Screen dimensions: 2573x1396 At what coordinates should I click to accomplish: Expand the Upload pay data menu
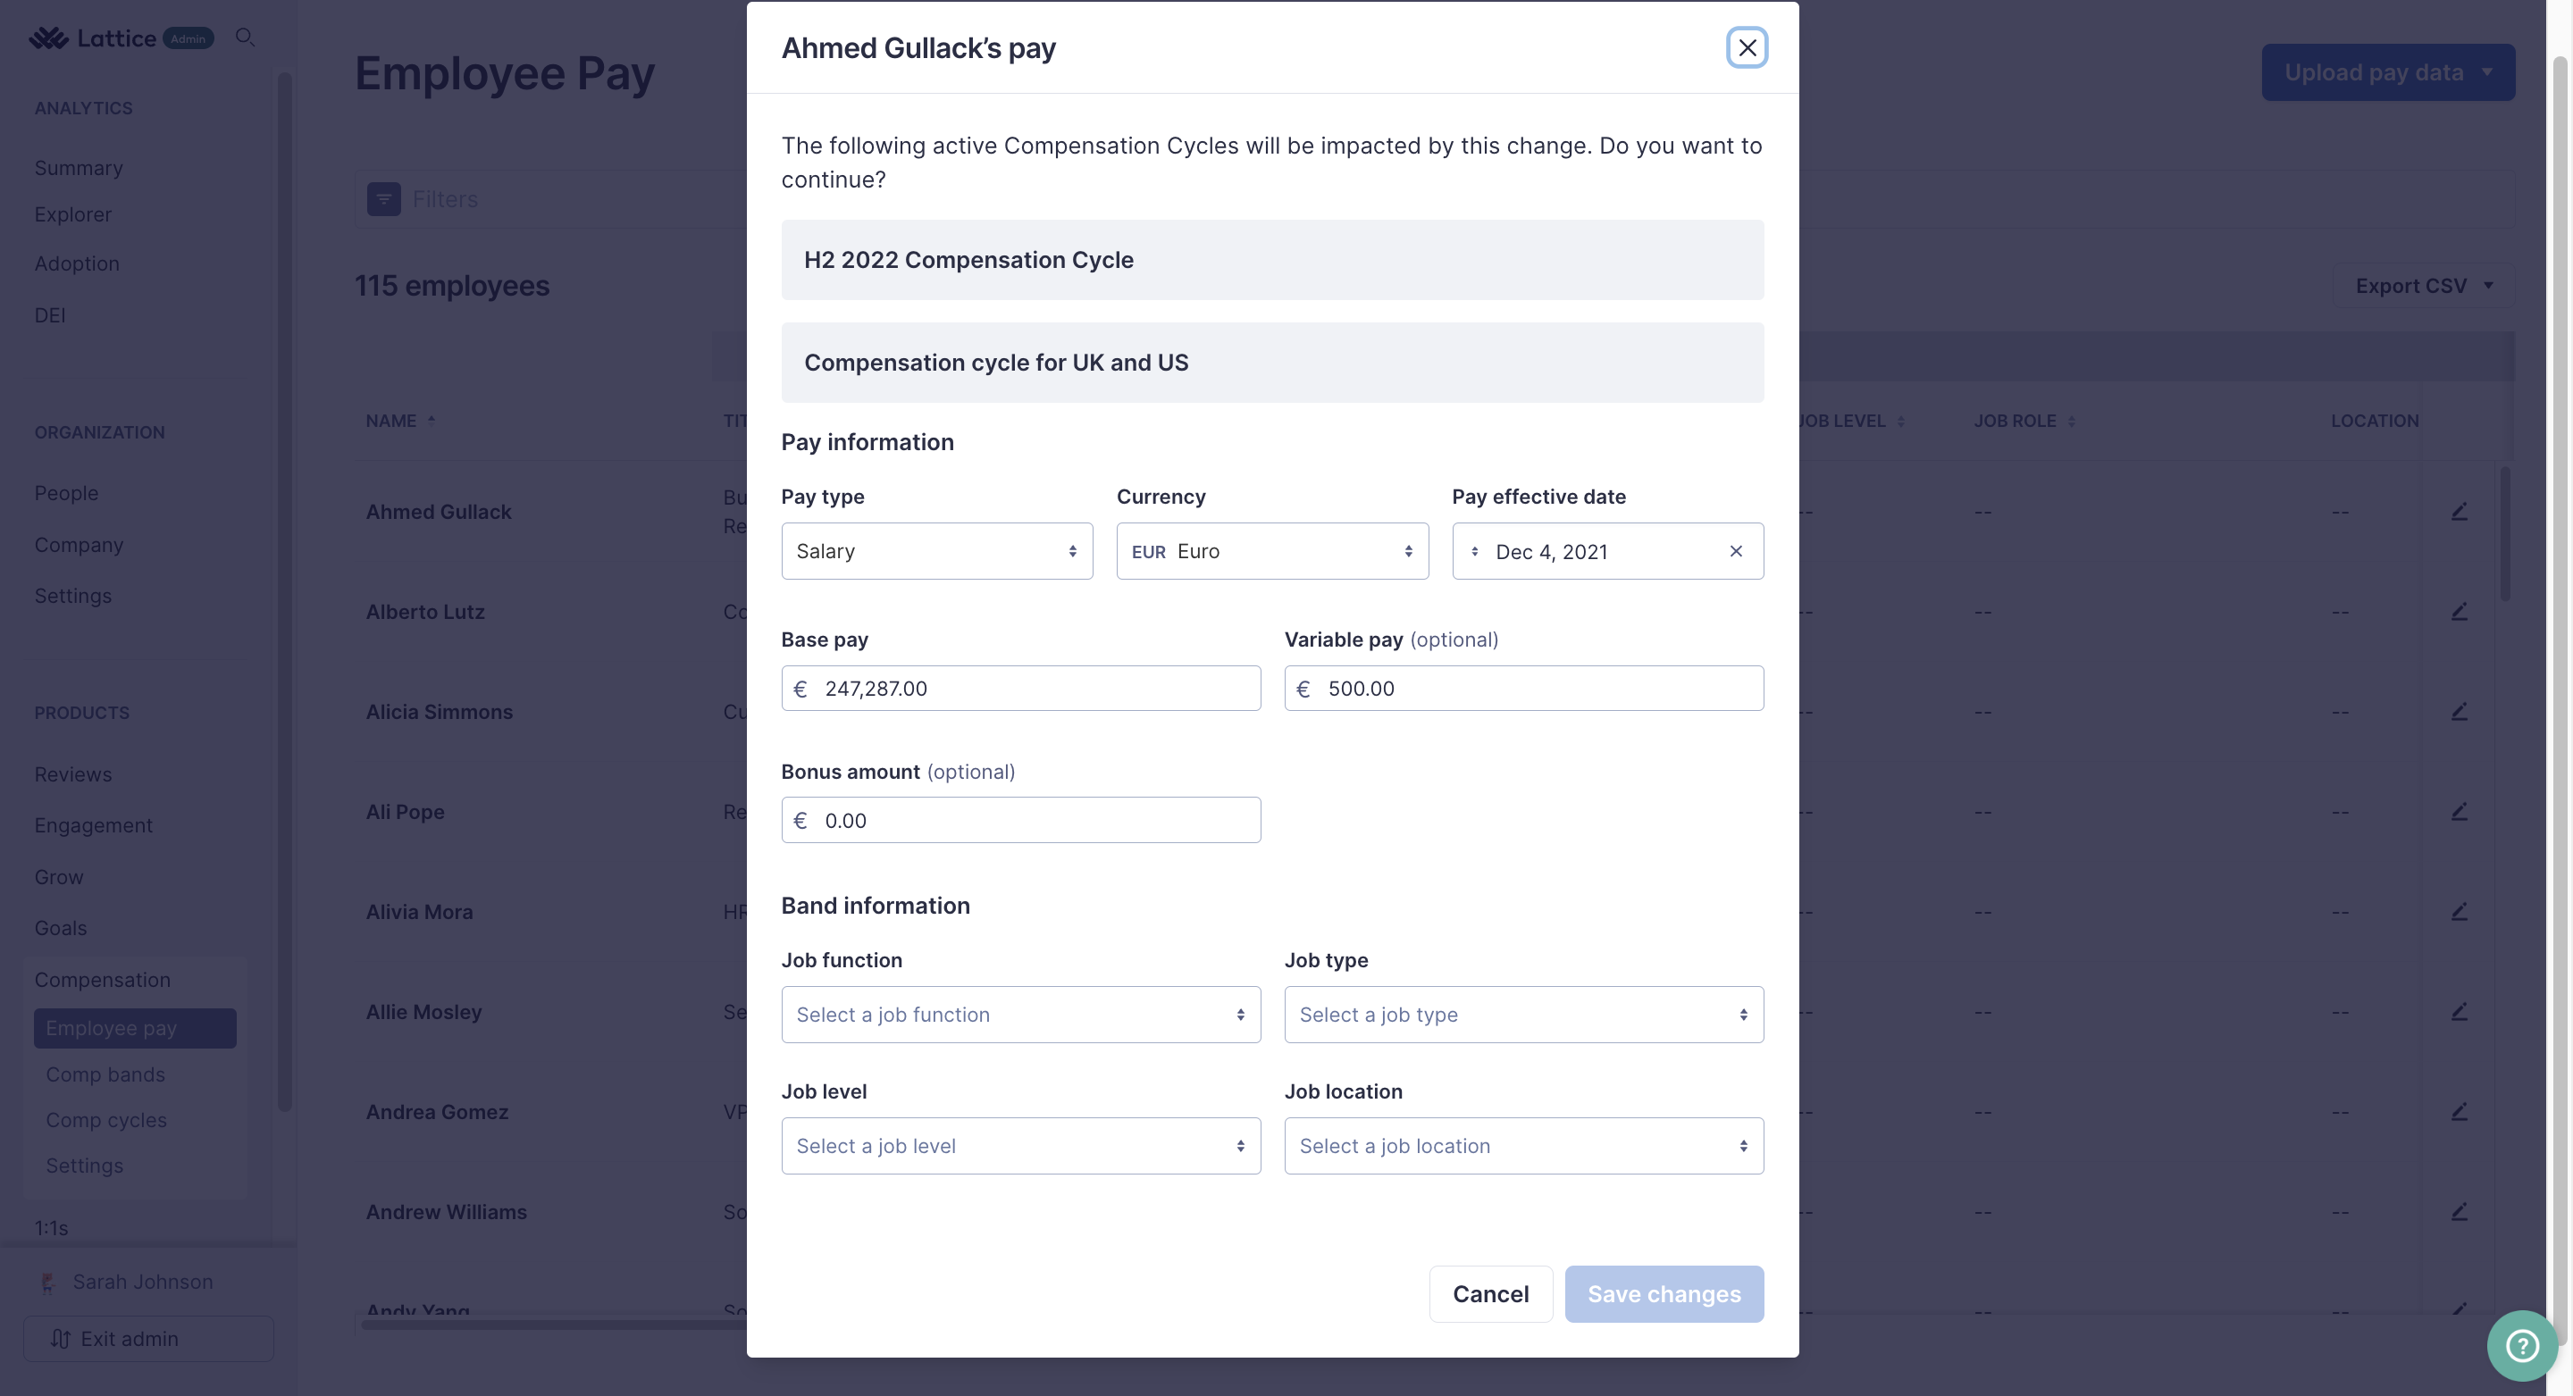click(x=2388, y=71)
